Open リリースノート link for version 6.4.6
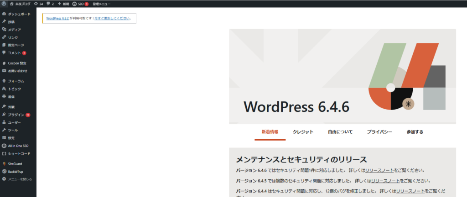467x197 pixels. (x=379, y=171)
